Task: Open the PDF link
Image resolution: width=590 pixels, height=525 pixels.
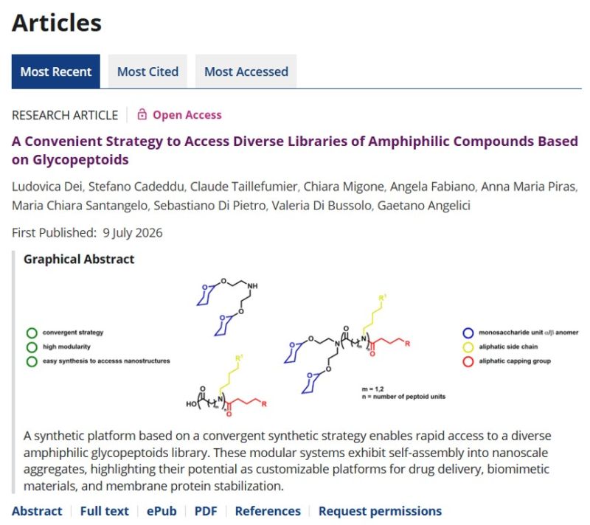Action: 206,511
